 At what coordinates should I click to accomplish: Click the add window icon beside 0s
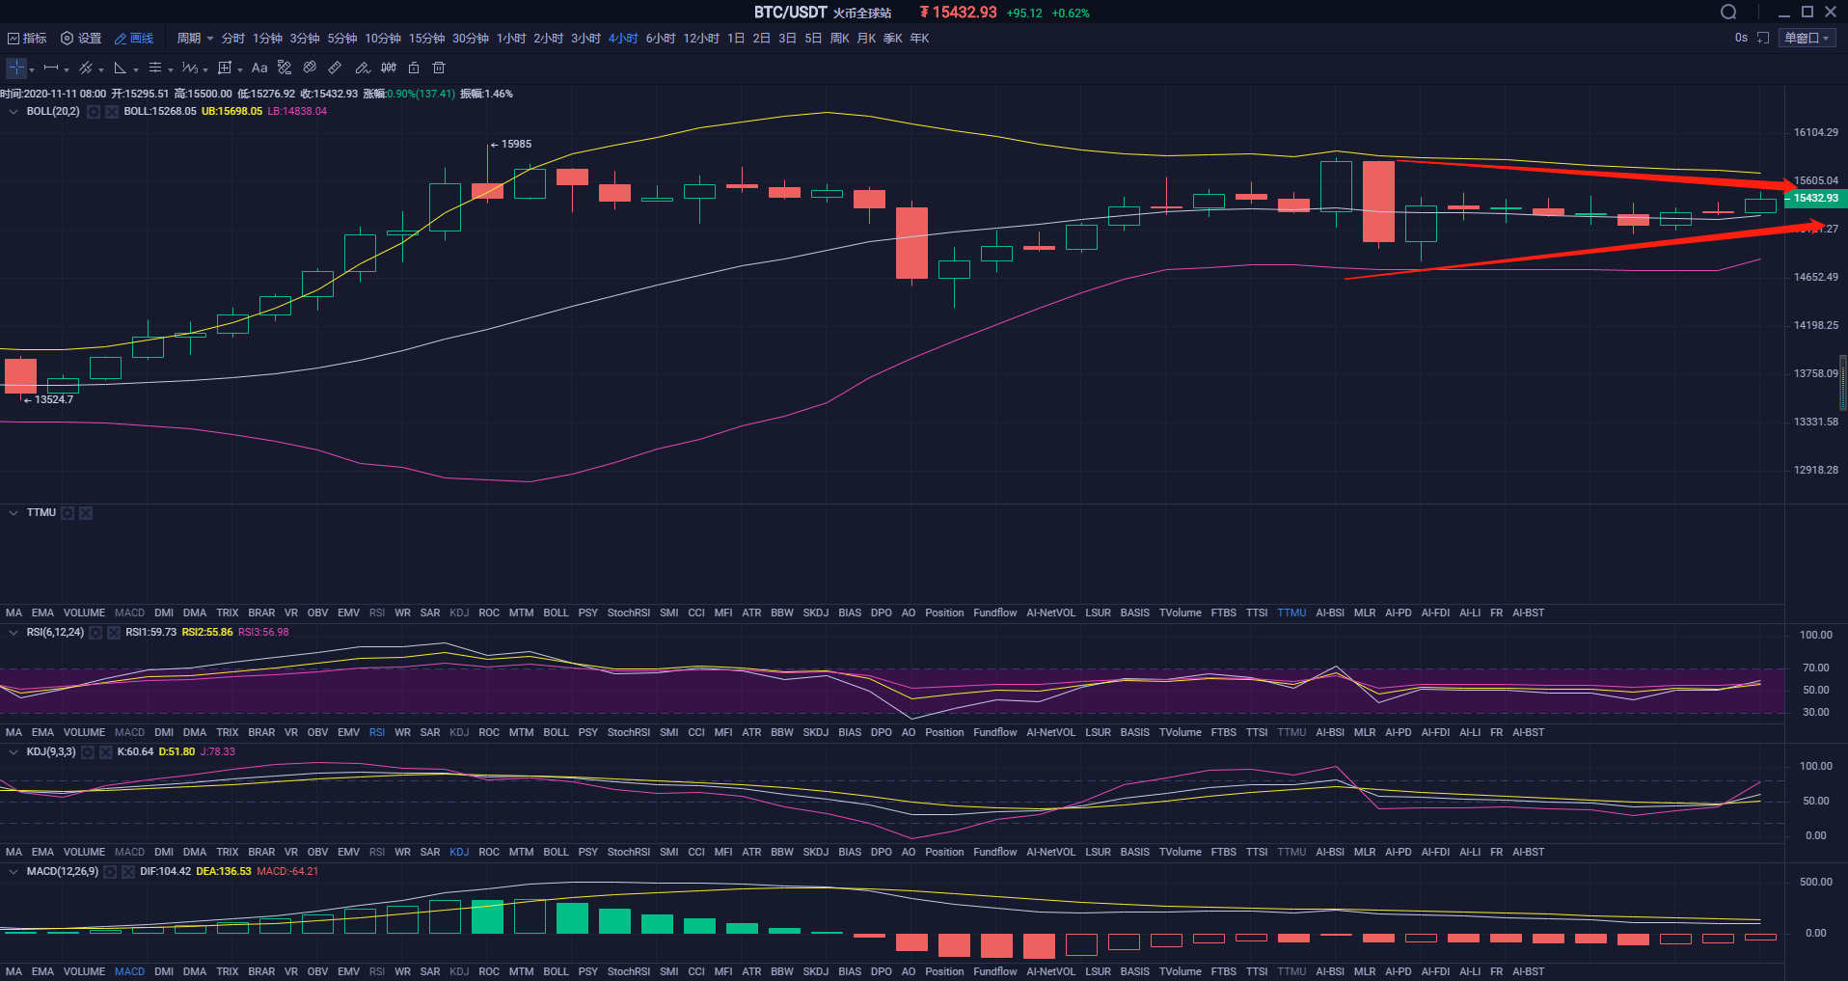tap(1763, 39)
